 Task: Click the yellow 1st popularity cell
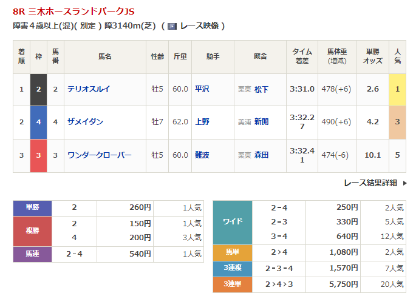pyautogui.click(x=397, y=89)
